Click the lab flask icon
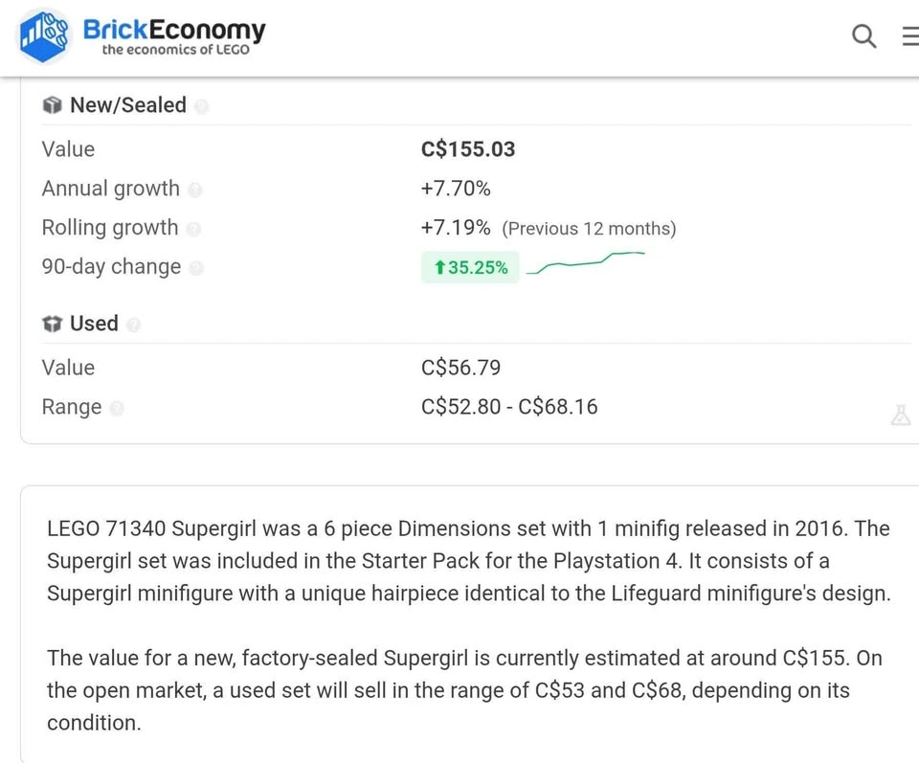 (x=900, y=415)
